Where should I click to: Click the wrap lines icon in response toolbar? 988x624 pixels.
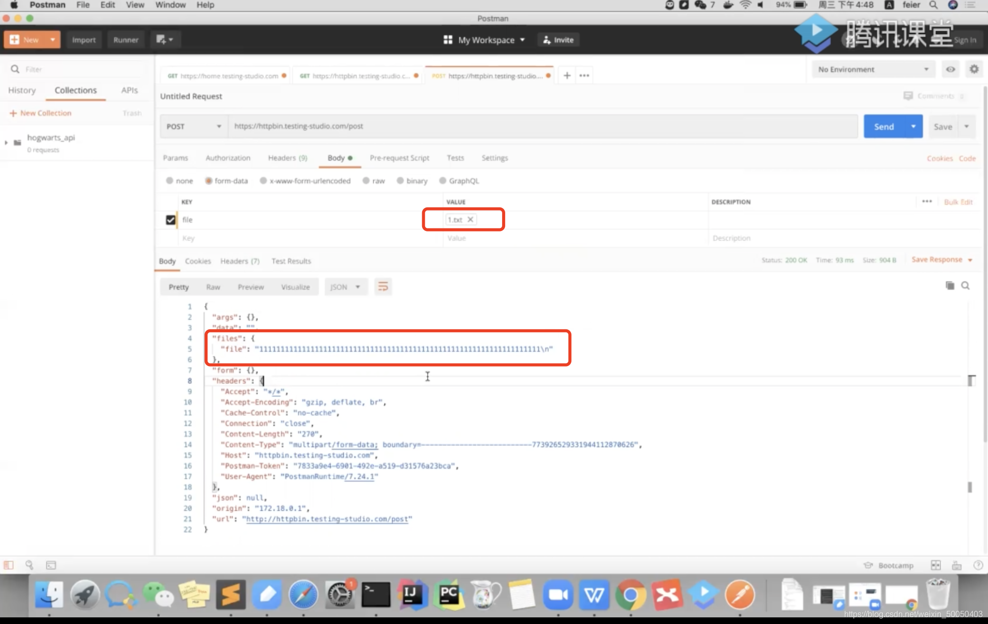[x=383, y=287]
